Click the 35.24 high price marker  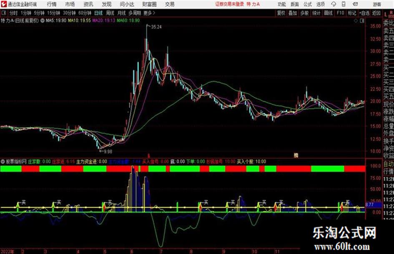pos(156,27)
